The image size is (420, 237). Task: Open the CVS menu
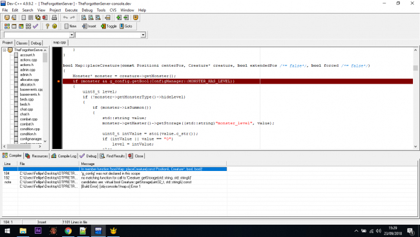pos(113,10)
